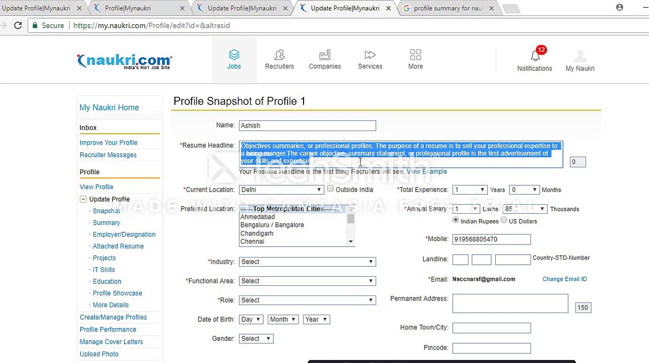Close the Profile|Mynaukri tab
649x363 pixels.
[182, 8]
